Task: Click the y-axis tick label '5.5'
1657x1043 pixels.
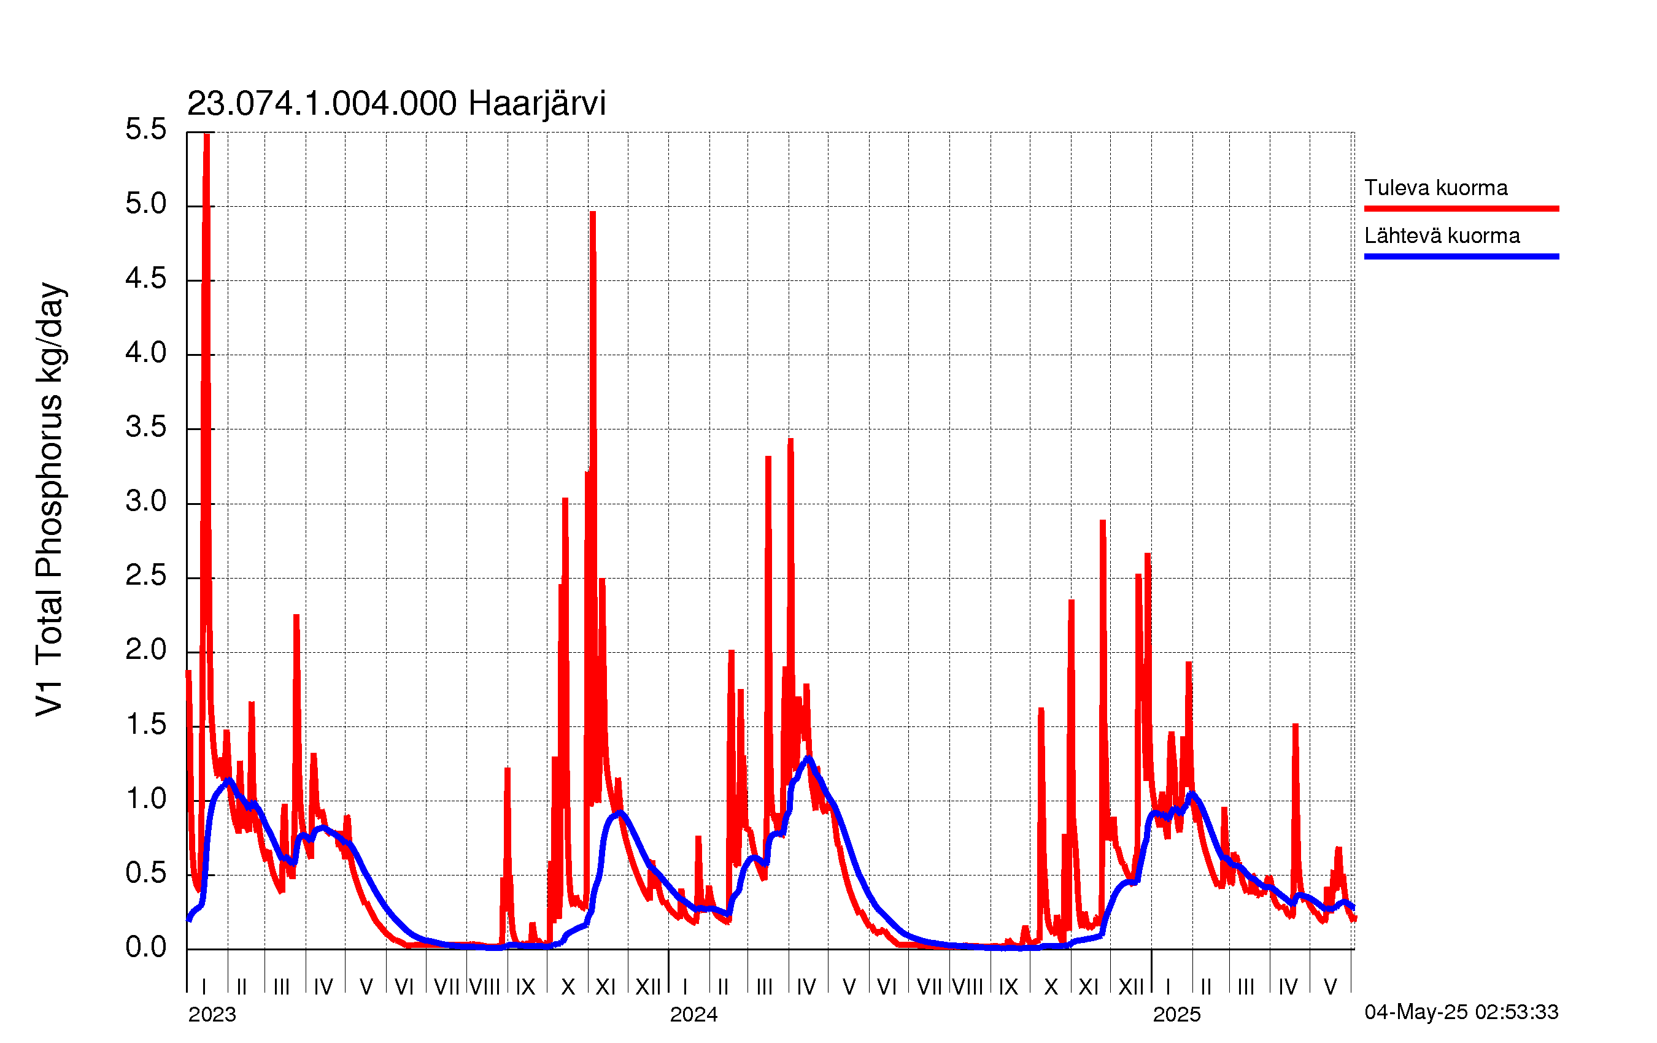Action: coord(146,129)
